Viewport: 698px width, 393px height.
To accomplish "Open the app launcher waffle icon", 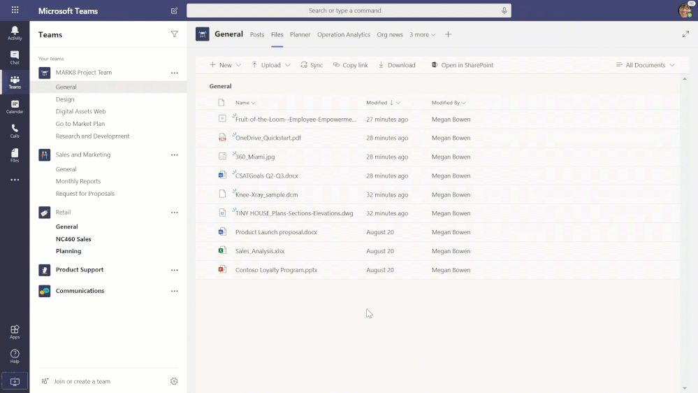I will coord(15,10).
